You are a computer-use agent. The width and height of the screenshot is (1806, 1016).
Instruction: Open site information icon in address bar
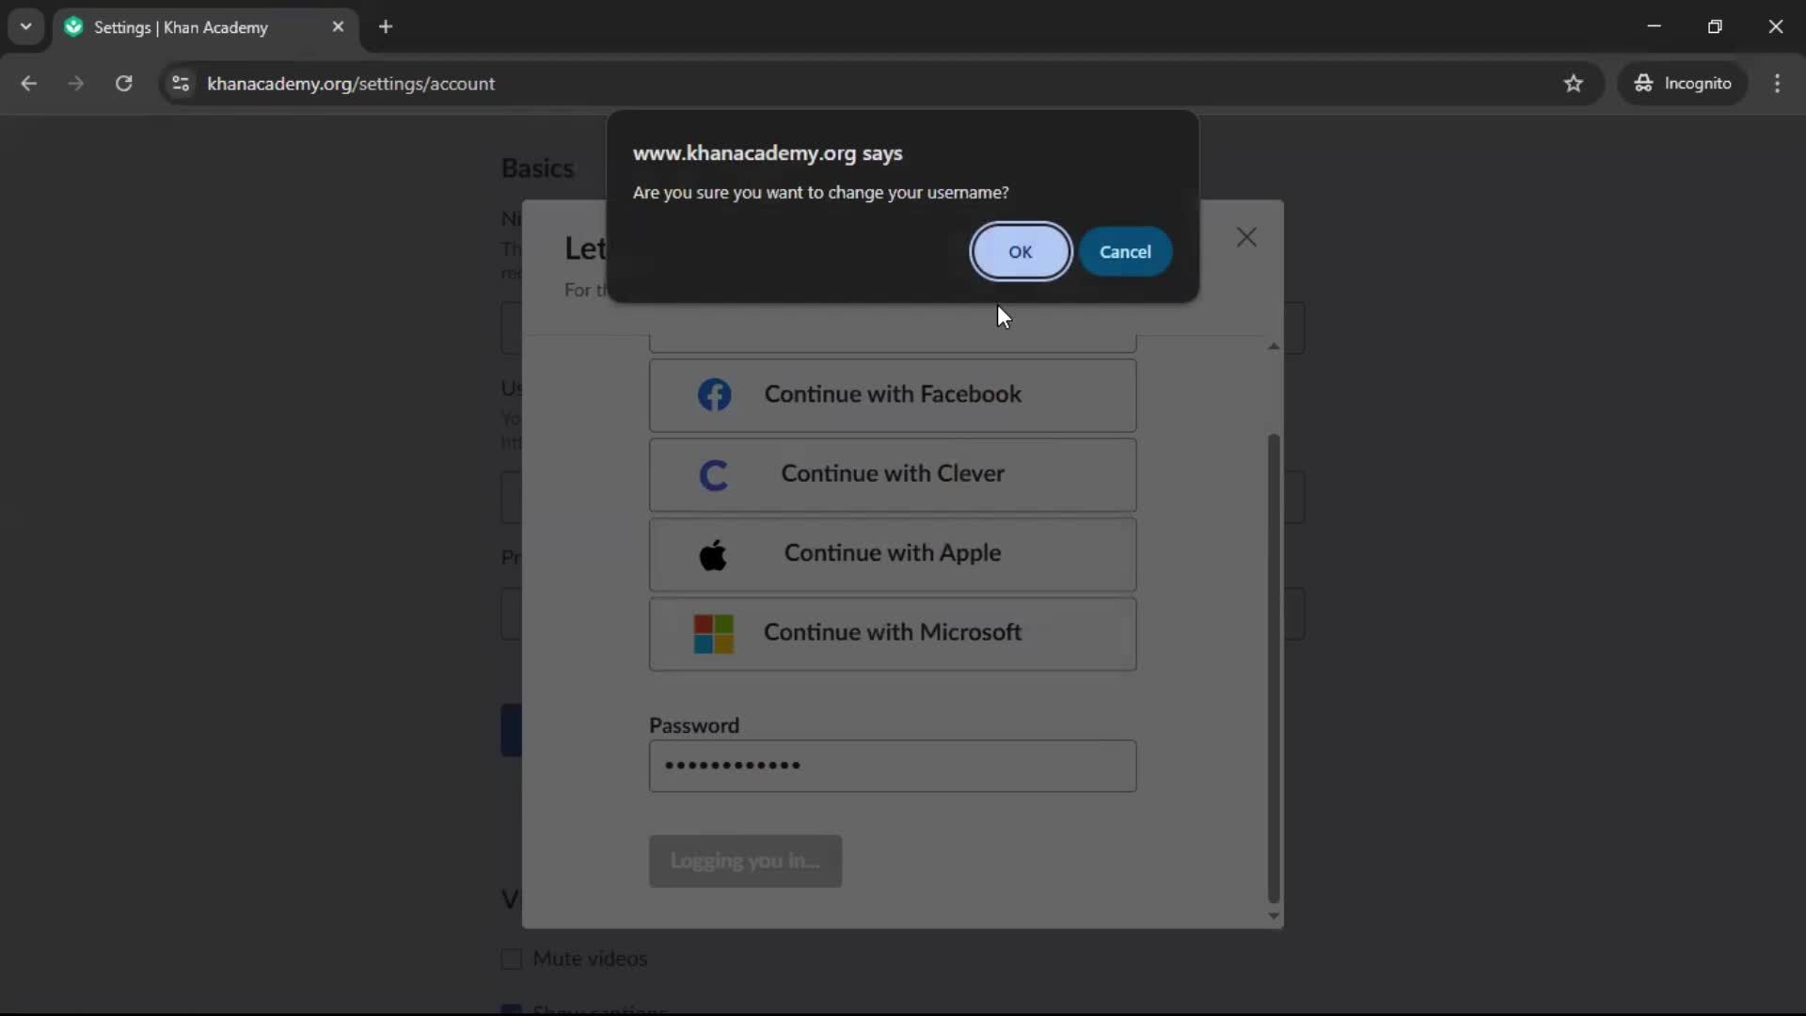point(181,84)
